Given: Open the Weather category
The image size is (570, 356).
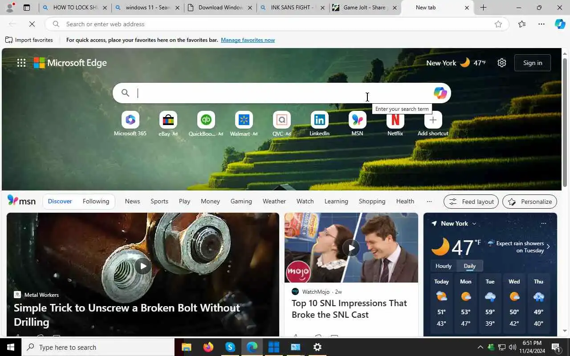Looking at the screenshot, I should tap(274, 201).
